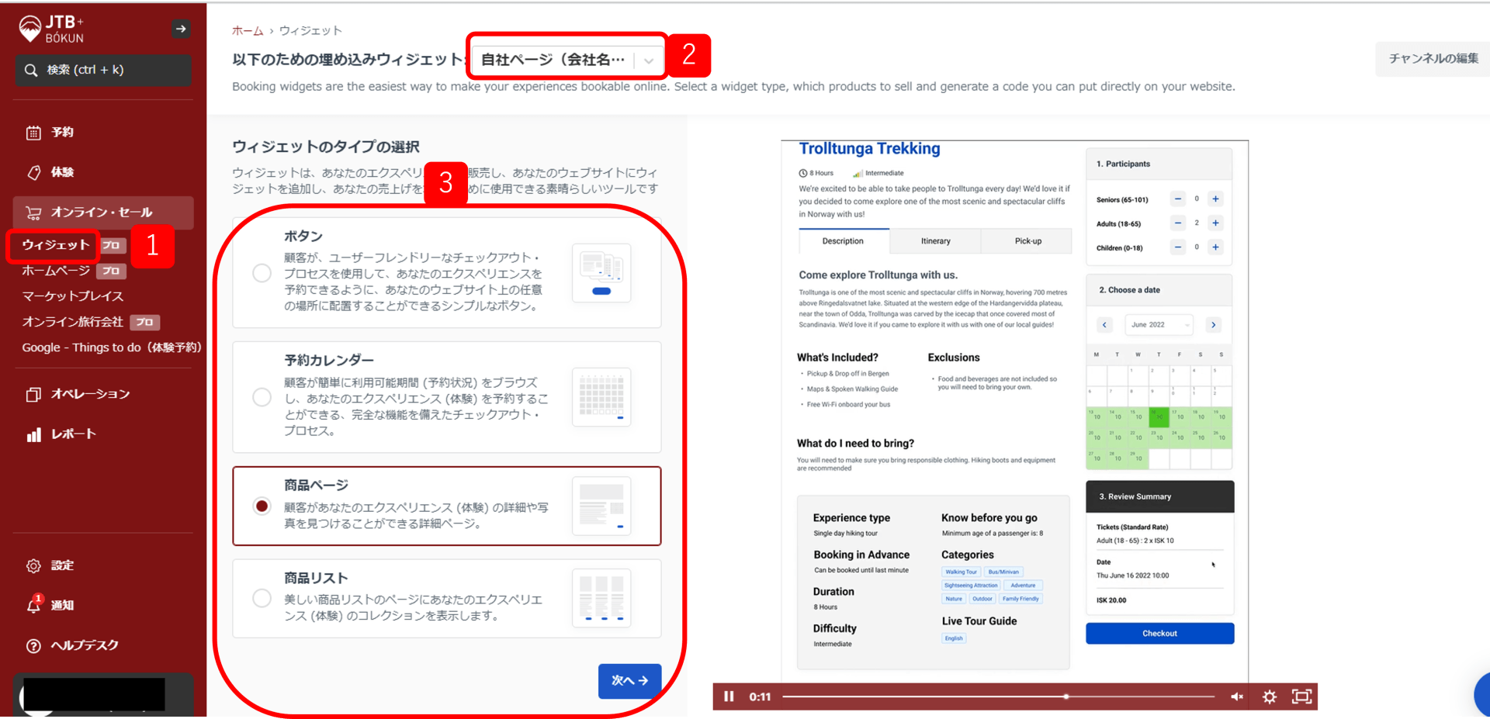Open the 自社ページ channel dropdown
Image resolution: width=1490 pixels, height=719 pixels.
(x=567, y=60)
